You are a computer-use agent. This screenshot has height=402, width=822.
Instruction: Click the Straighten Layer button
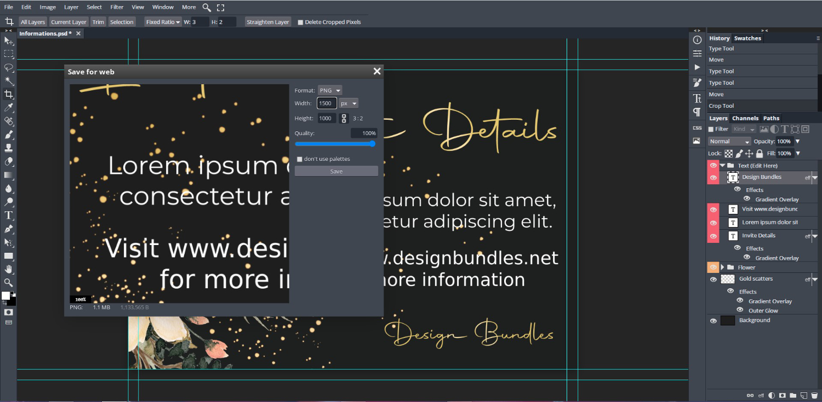click(x=268, y=22)
